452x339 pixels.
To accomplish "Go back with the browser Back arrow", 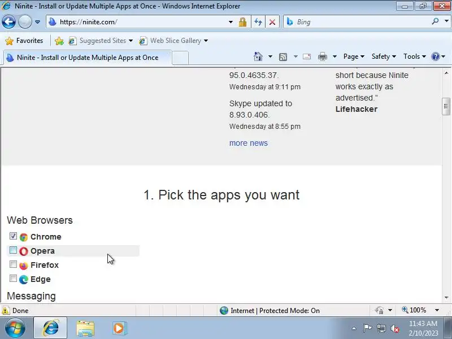I will (x=8, y=21).
